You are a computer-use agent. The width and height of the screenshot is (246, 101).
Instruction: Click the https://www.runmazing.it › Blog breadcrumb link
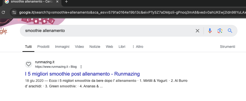pos(56,67)
